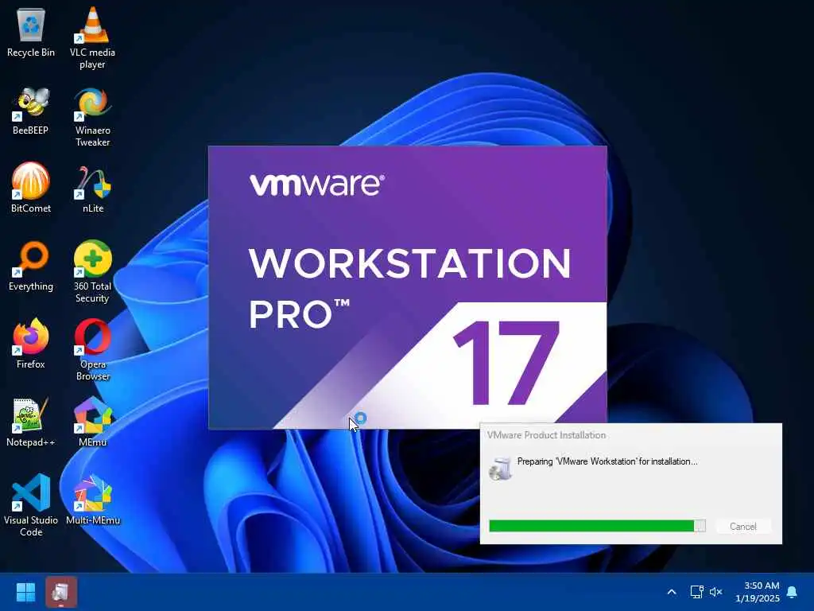
Task: Select the MEmu desktop icon
Action: tap(92, 422)
